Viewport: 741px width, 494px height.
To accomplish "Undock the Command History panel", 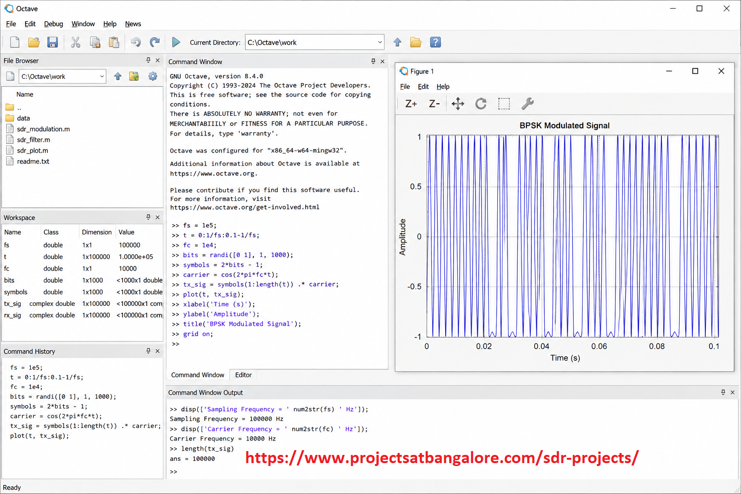I will 148,351.
